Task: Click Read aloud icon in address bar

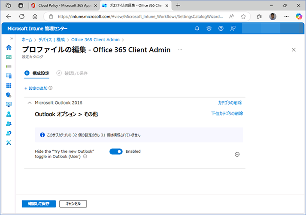Action: (x=231, y=17)
